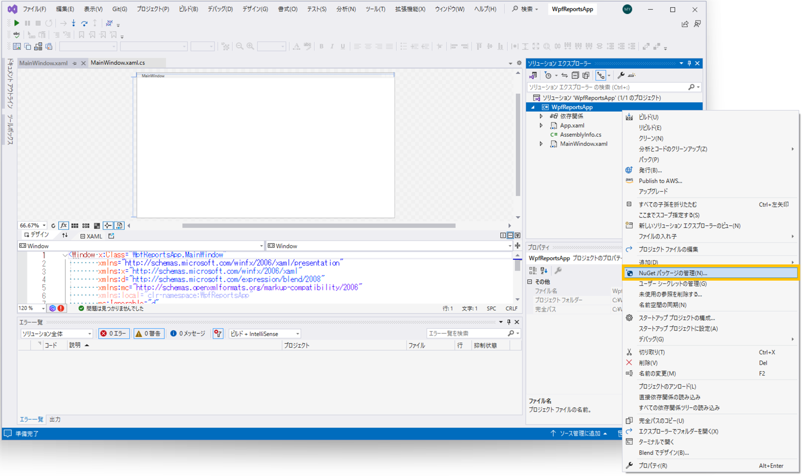803x476 pixels.
Task: Click the settings gear above the designer
Action: coord(519,63)
